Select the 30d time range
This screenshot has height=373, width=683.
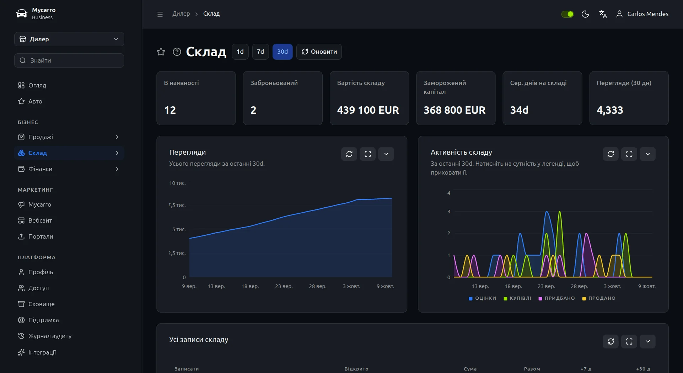pos(283,52)
